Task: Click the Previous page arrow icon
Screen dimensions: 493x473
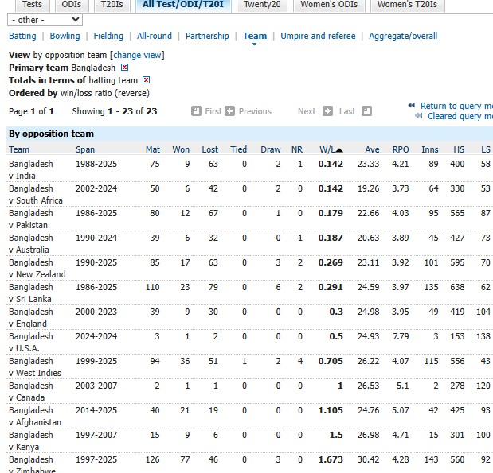Action: [x=230, y=111]
